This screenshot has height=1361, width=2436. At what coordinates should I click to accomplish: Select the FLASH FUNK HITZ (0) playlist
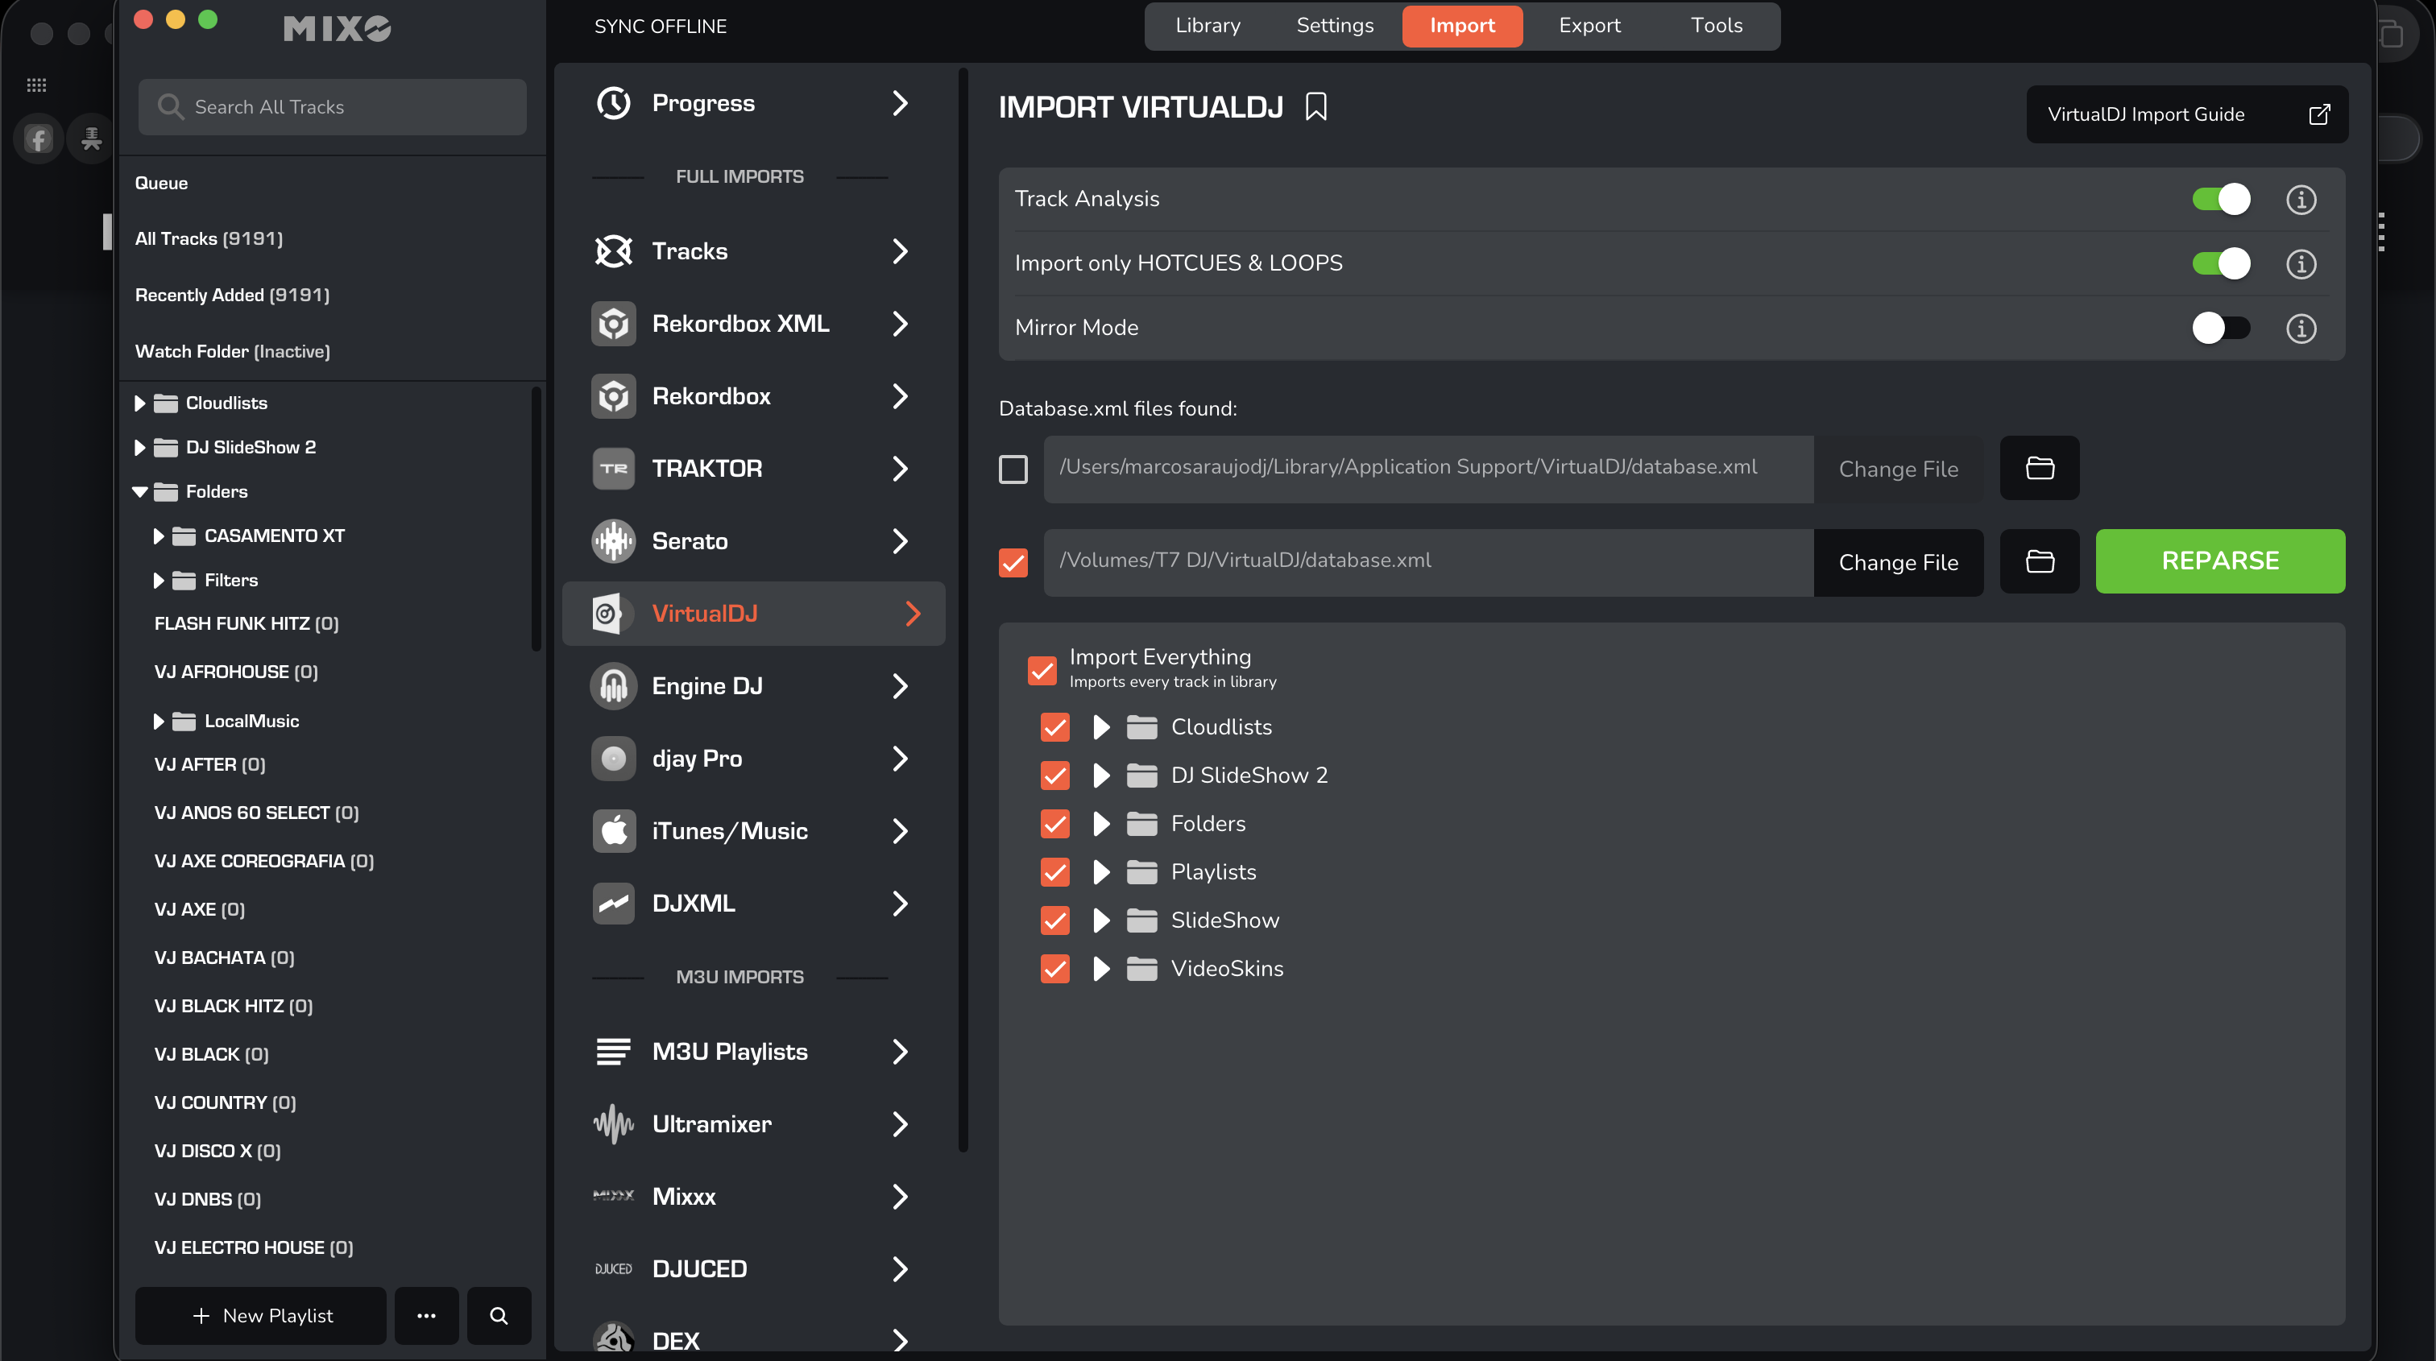(x=246, y=624)
